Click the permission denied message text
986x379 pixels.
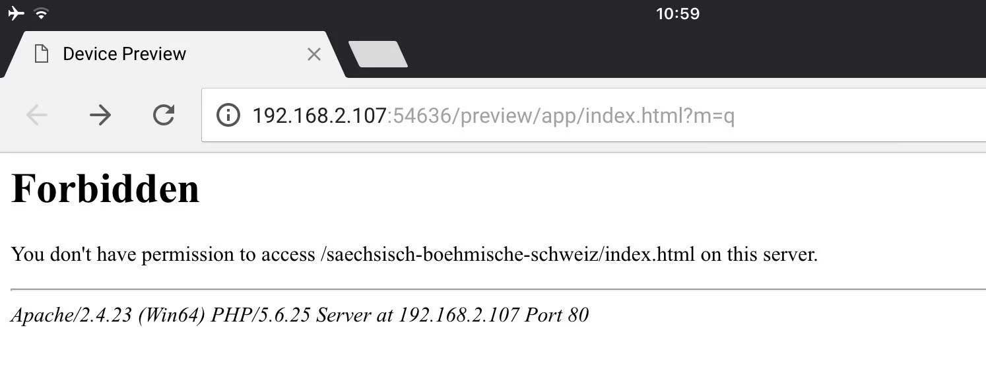click(x=414, y=254)
